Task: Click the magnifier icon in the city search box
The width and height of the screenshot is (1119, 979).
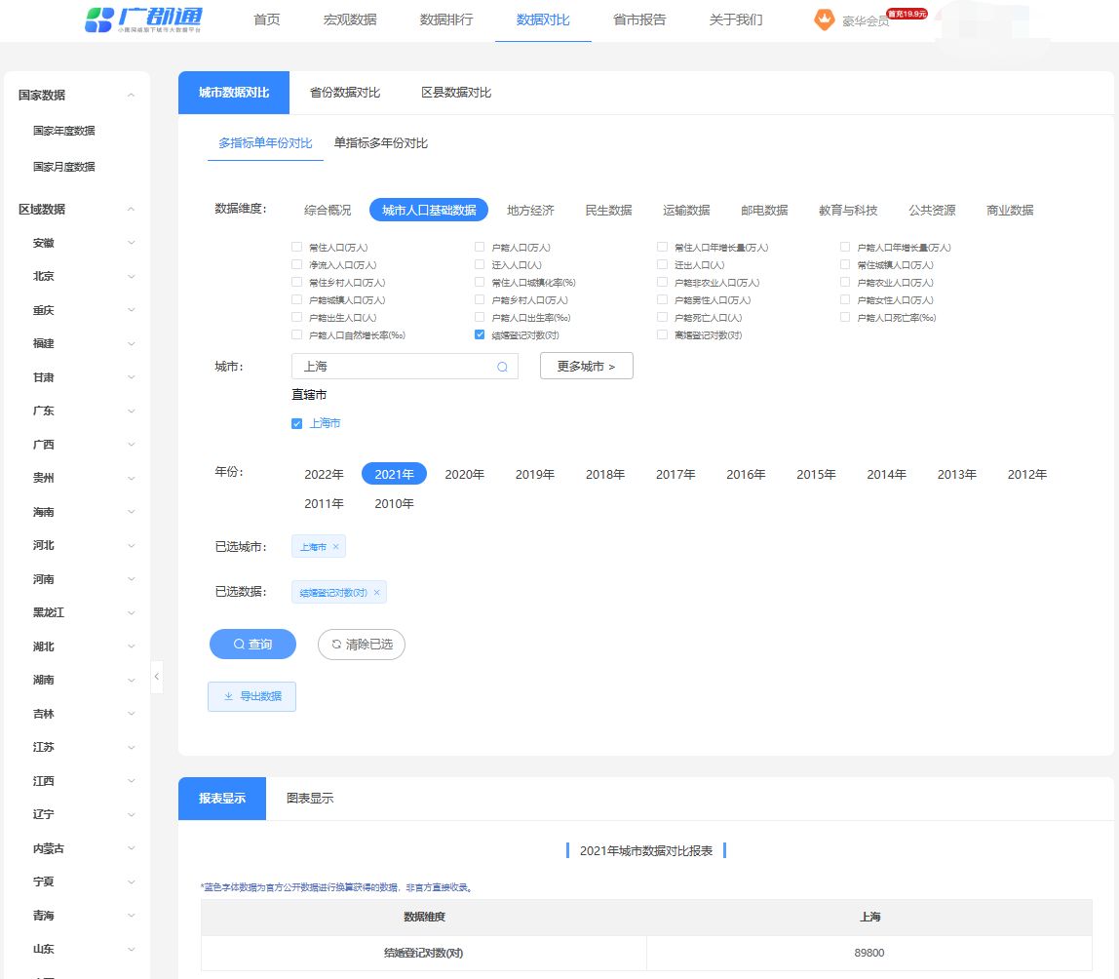Action: pyautogui.click(x=502, y=366)
